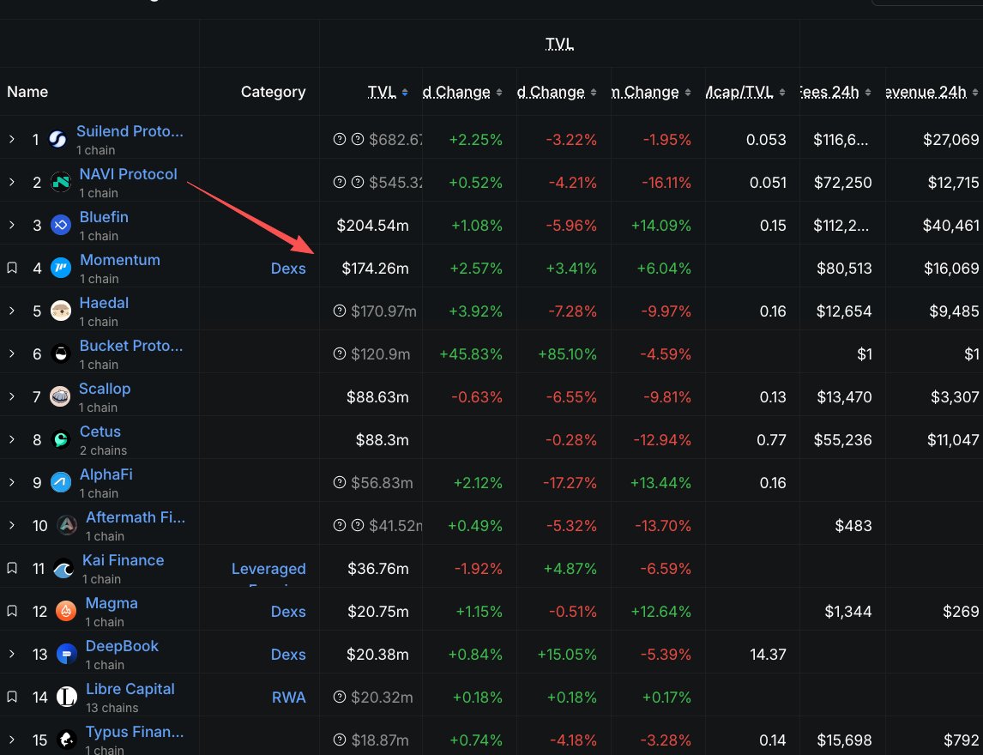Viewport: 983px width, 755px height.
Task: Click the Typus Finance logo icon
Action: (x=66, y=740)
